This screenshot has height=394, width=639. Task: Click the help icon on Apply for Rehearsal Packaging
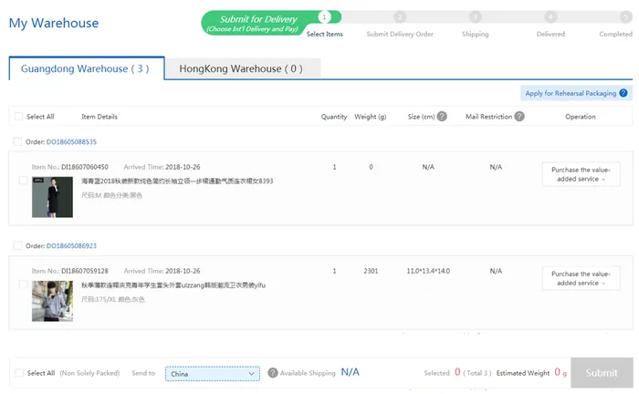(x=623, y=93)
